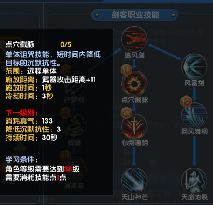The width and height of the screenshot is (213, 205).
Task: Select the 天崩地裂 warrior skill icon
Action: coord(194,181)
